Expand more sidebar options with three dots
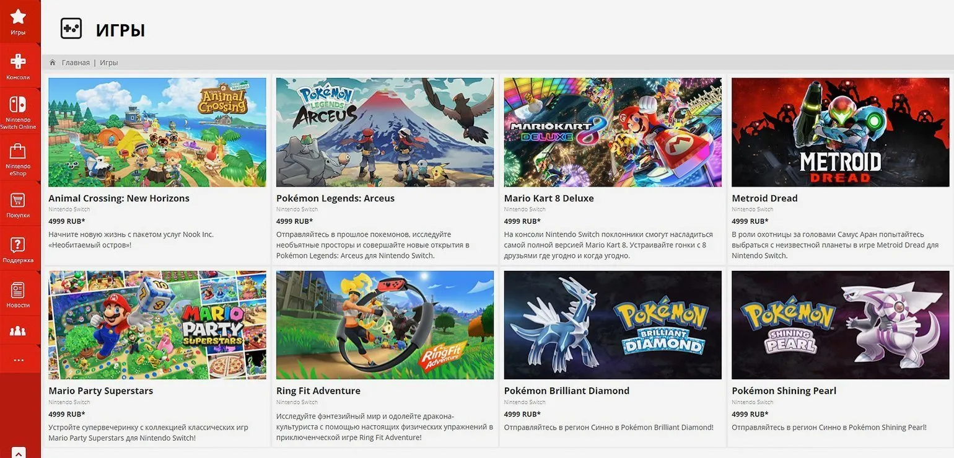 pos(18,360)
